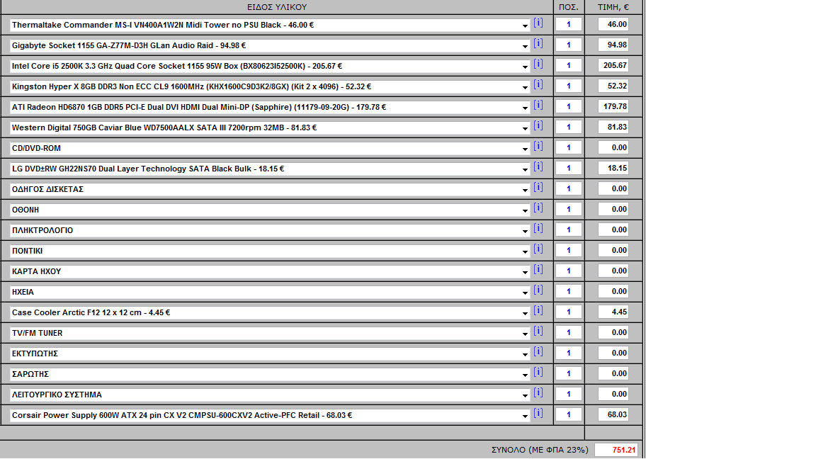Click price field showing 81.83
This screenshot has width=816, height=459.
click(x=613, y=127)
